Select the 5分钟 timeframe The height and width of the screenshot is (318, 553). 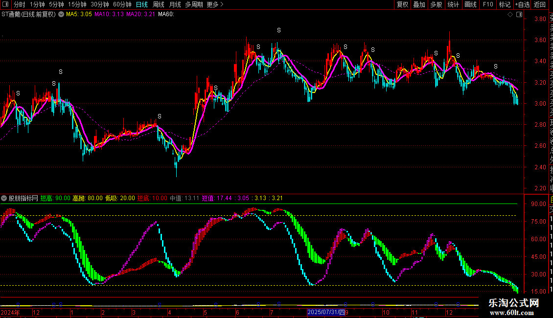click(x=56, y=4)
